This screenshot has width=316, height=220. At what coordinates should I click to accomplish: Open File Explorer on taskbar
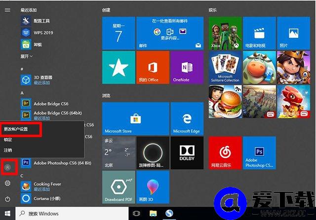[x=153, y=214]
